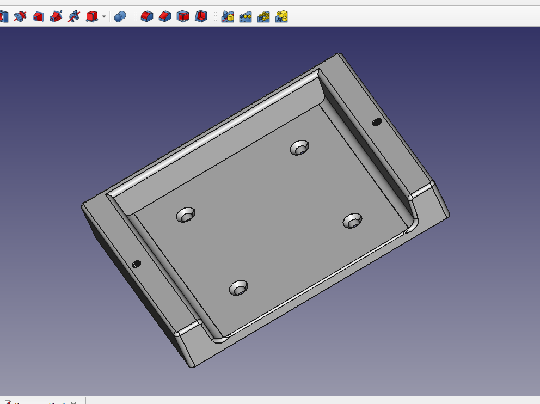Select the Groove tool
Screen dimensions: 540x404
[20, 17]
